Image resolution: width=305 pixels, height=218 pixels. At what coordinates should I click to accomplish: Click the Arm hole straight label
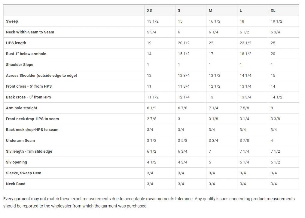pyautogui.click(x=22, y=108)
